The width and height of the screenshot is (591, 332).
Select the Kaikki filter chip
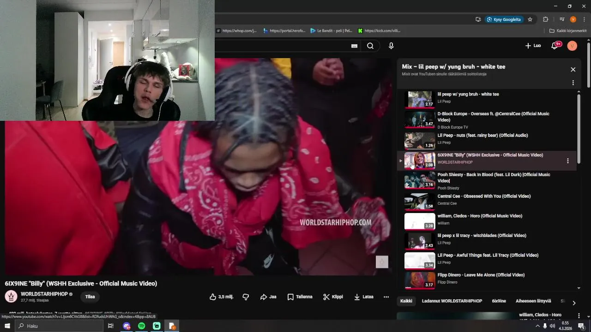[406, 301]
